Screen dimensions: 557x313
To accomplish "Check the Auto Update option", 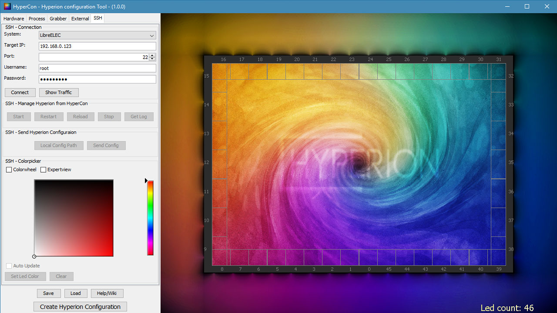I will pyautogui.click(x=9, y=266).
